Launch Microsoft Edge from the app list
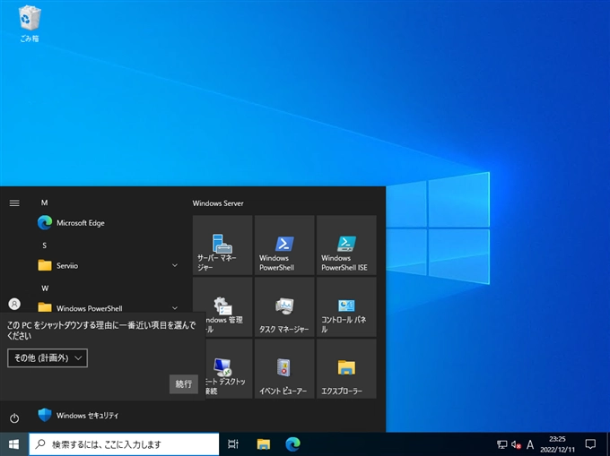Screen dimensions: 610x456 (x=80, y=222)
